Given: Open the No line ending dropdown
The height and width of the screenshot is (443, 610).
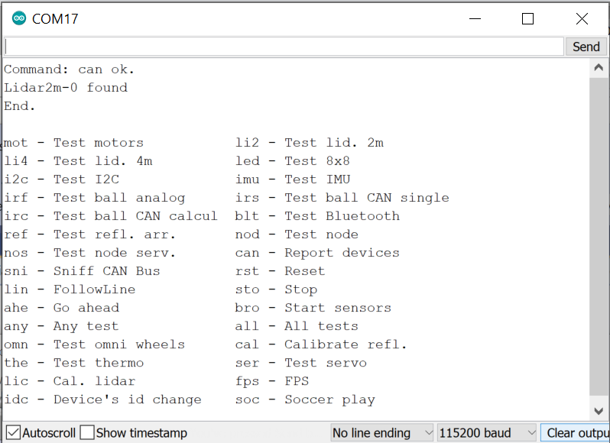Looking at the screenshot, I should [381, 433].
